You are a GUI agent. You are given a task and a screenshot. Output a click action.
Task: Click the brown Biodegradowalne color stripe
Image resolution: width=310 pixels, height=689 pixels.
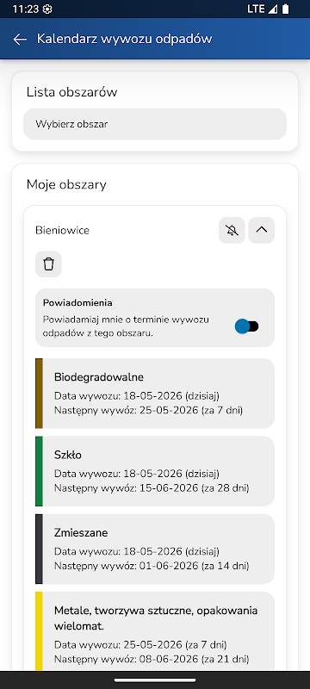click(x=39, y=394)
